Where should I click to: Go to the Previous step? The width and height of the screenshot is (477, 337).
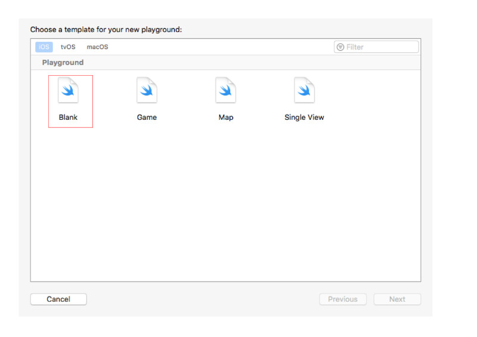(x=343, y=299)
